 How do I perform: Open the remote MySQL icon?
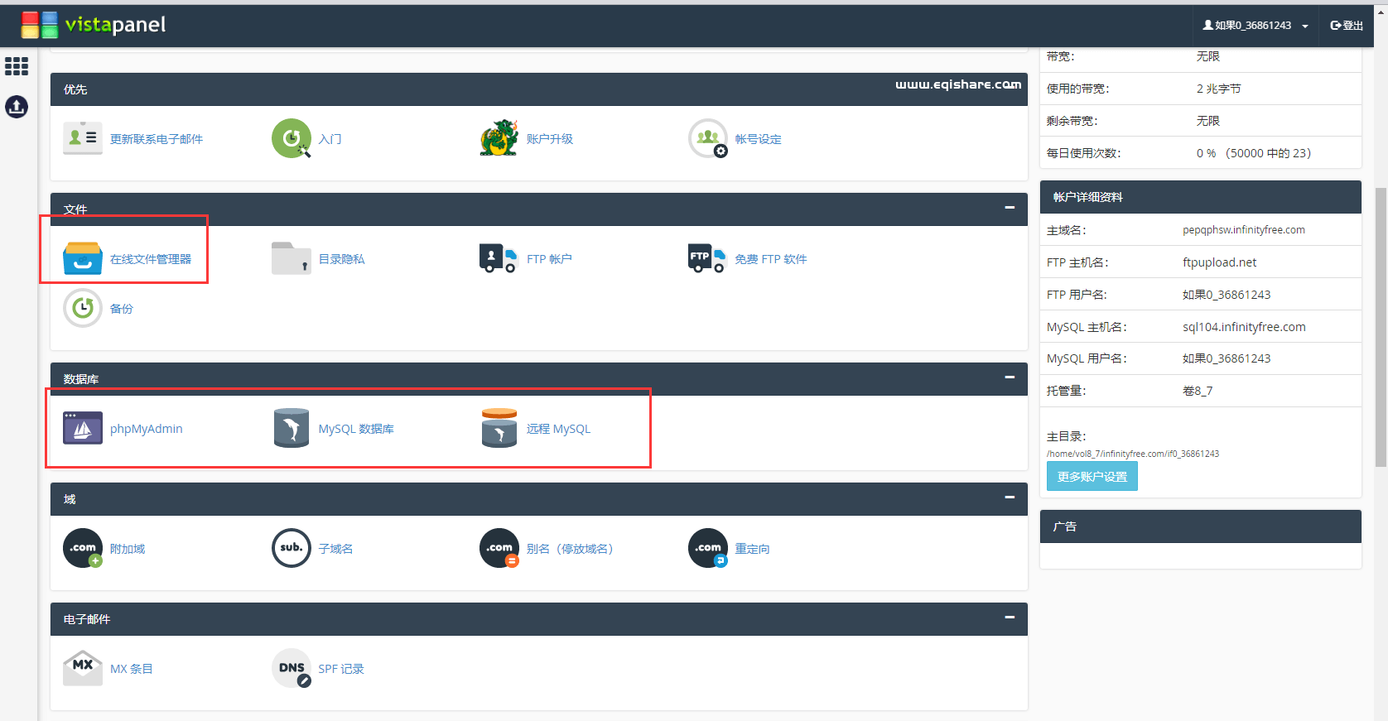499,428
